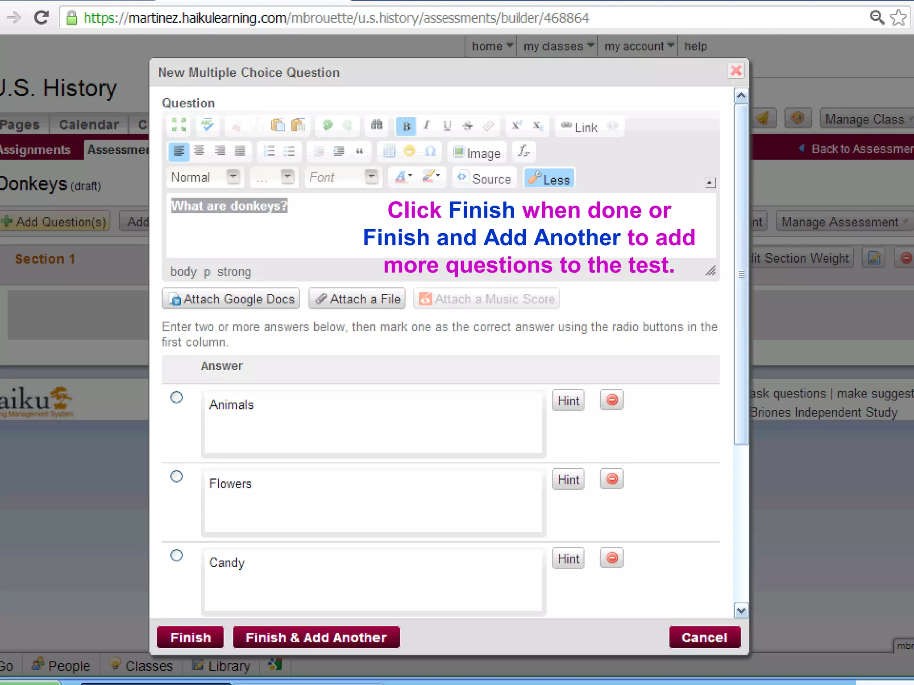
Task: Switch editor to Source view
Action: coord(485,178)
